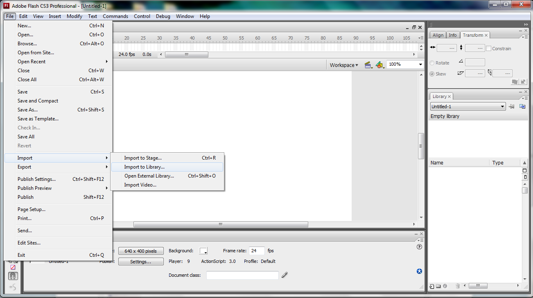Screen dimensions: 533x298
Task: Click the Library trash delete icon
Action: (458, 286)
